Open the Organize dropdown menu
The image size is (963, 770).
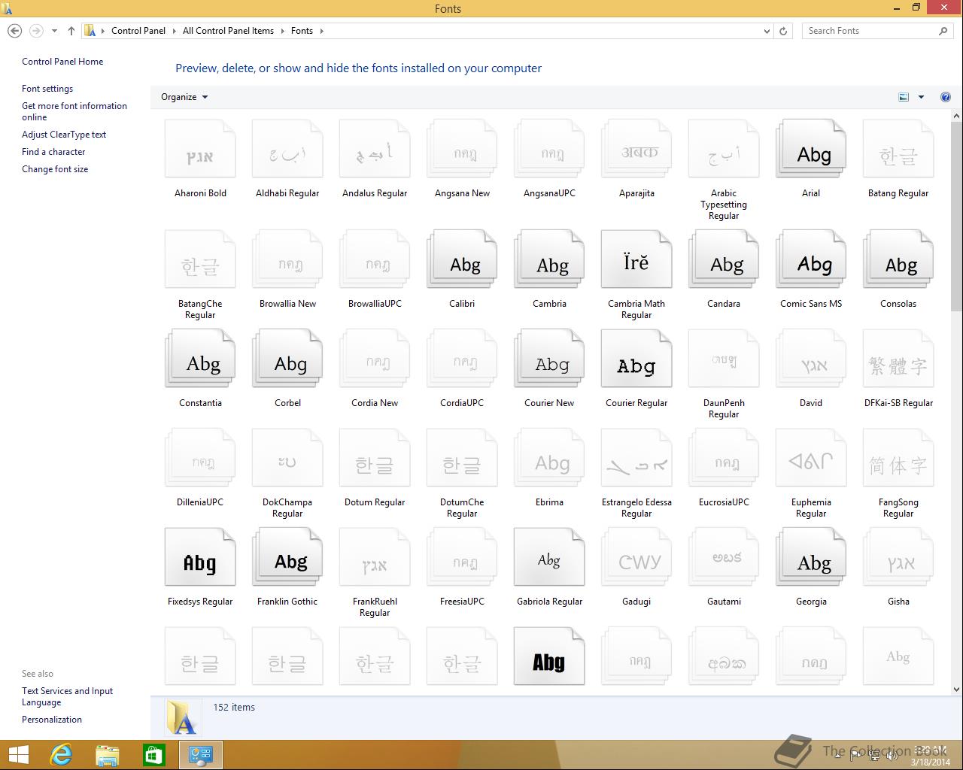(184, 97)
